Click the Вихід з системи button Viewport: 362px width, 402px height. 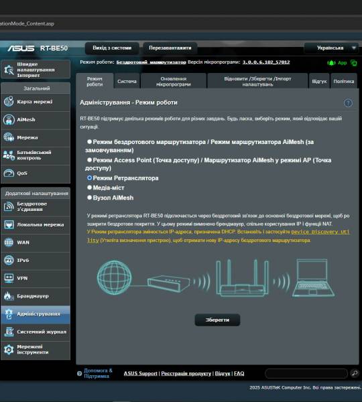[112, 48]
